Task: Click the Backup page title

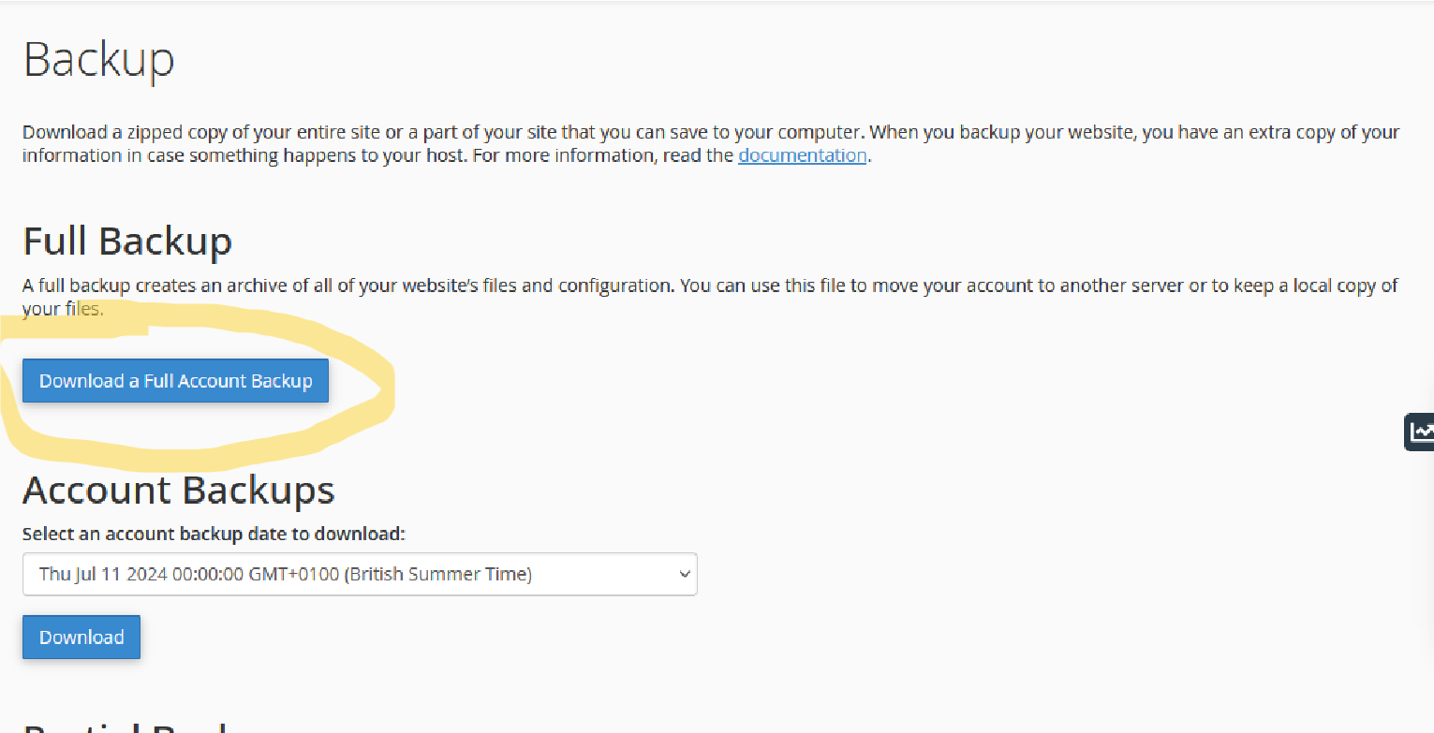Action: click(x=98, y=60)
